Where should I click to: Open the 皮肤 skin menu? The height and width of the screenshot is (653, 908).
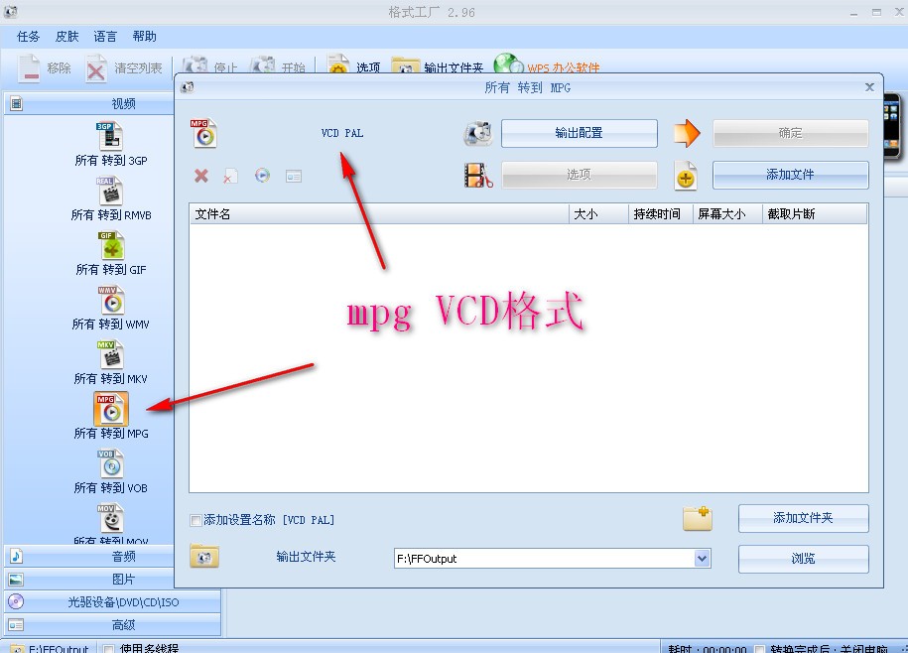pyautogui.click(x=67, y=37)
